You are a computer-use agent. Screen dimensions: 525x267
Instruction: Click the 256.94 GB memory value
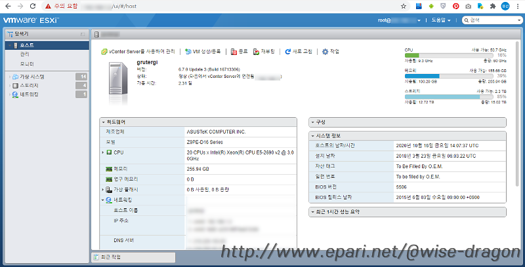[198, 169]
